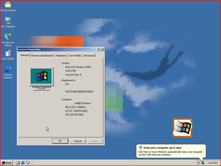Click the Windows Update tray icon
This screenshot has width=221, height=166.
203,163
